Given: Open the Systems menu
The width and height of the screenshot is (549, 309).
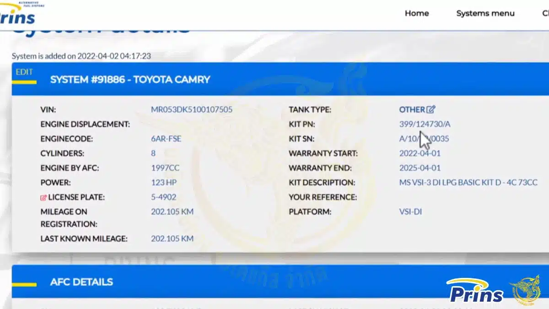Looking at the screenshot, I should click(485, 13).
